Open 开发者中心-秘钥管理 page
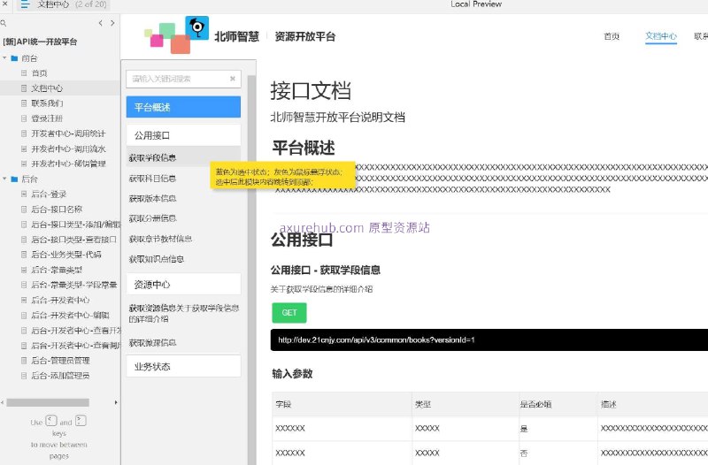 68,164
